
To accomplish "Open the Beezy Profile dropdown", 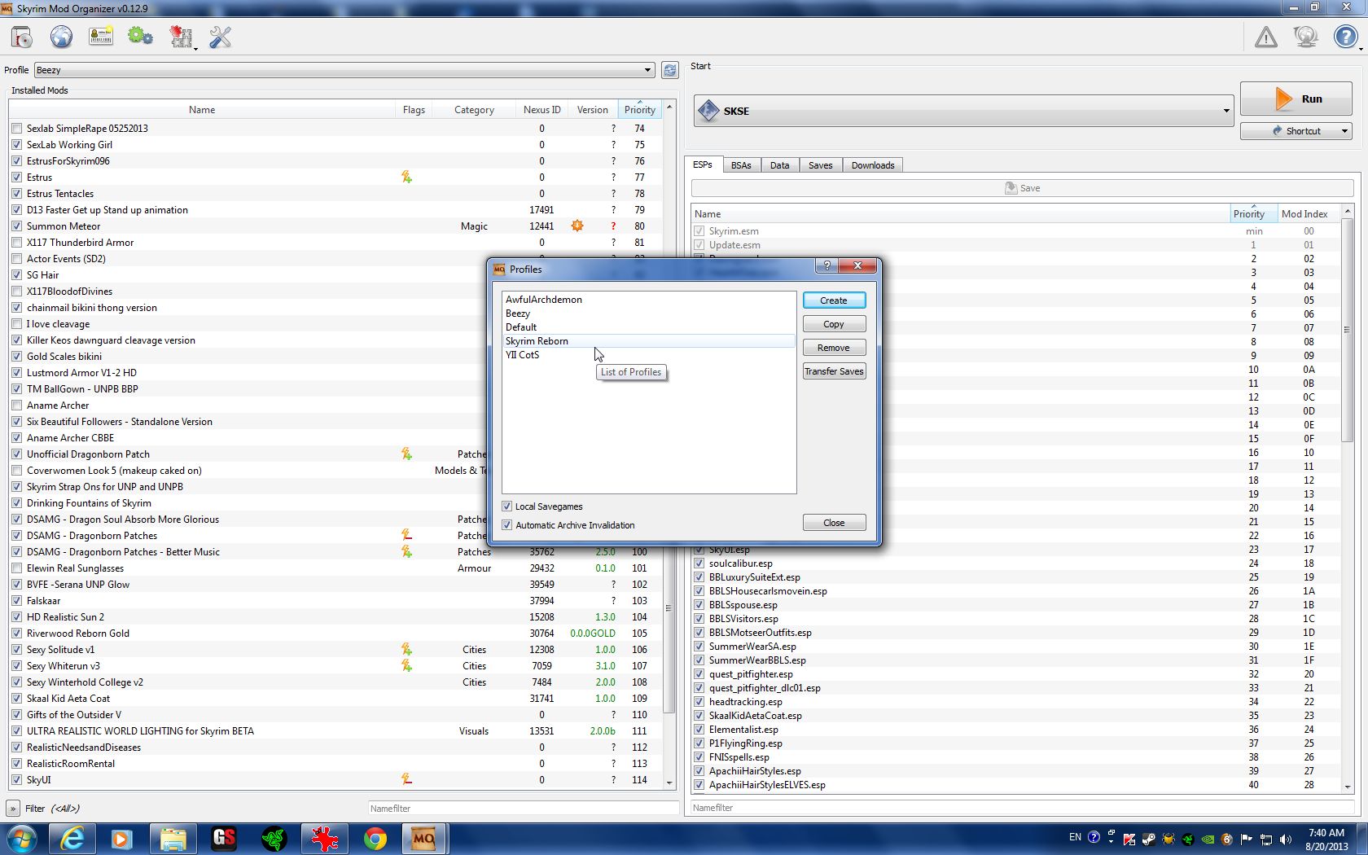I will pos(344,70).
